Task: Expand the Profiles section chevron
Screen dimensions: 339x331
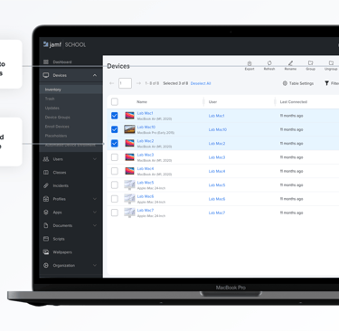Action: (x=95, y=199)
